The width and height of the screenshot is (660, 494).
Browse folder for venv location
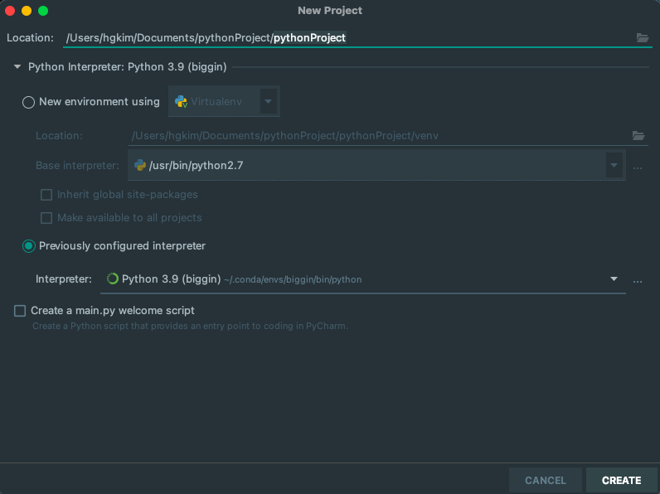pos(638,135)
